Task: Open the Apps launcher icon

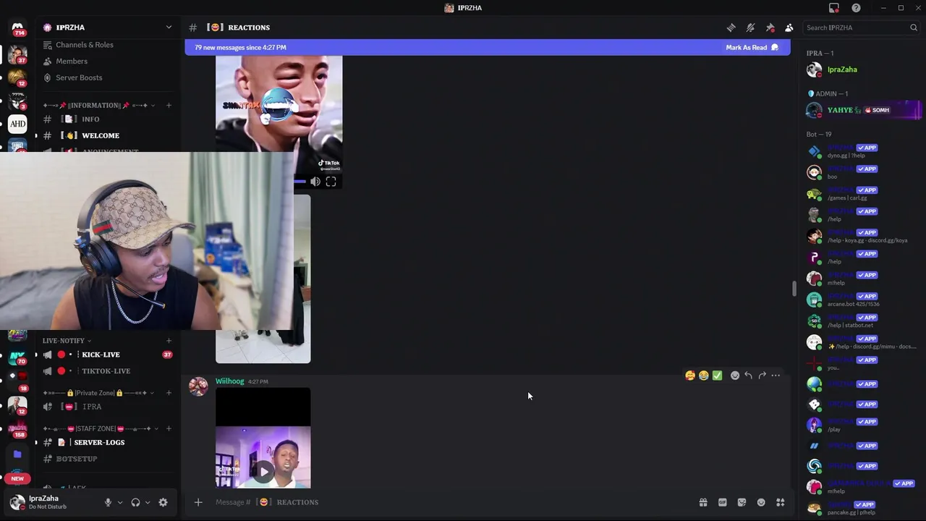Action: click(781, 502)
